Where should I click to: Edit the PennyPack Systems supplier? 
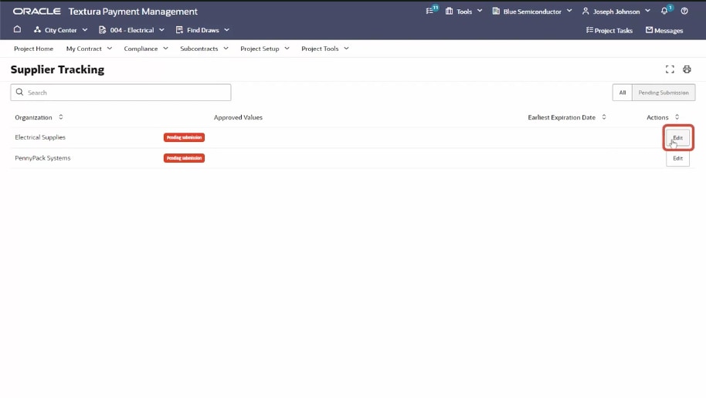click(x=677, y=158)
